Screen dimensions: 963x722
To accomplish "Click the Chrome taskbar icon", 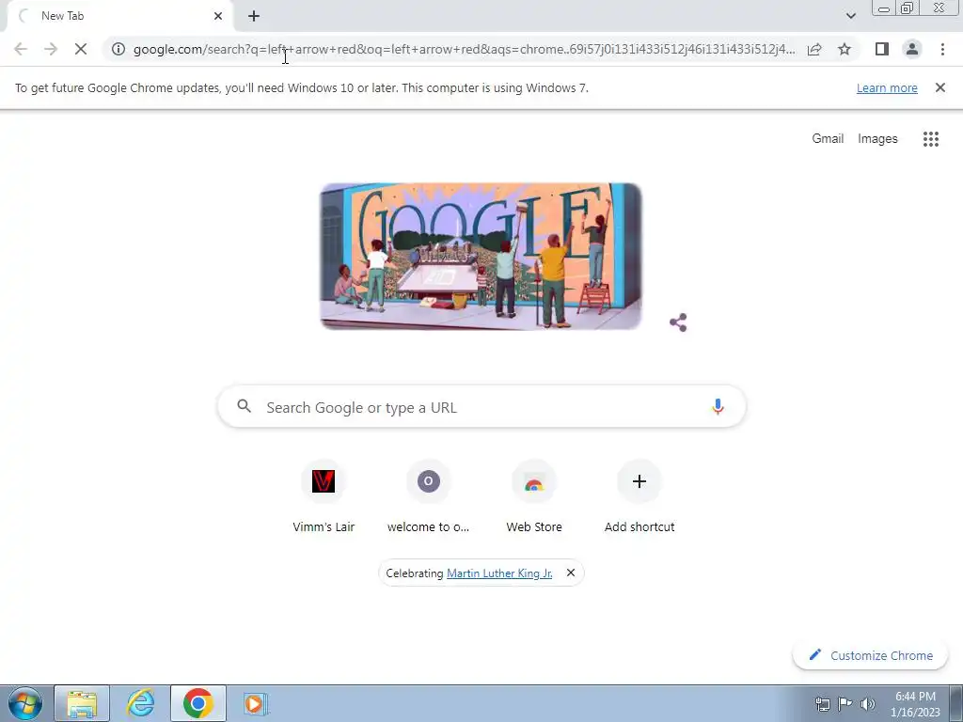I will pyautogui.click(x=197, y=703).
